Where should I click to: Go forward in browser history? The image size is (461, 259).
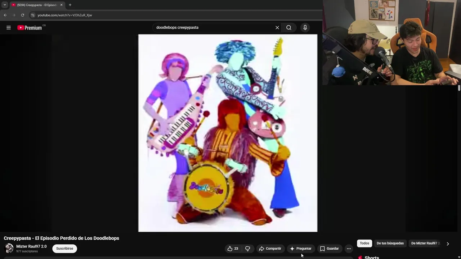14,15
